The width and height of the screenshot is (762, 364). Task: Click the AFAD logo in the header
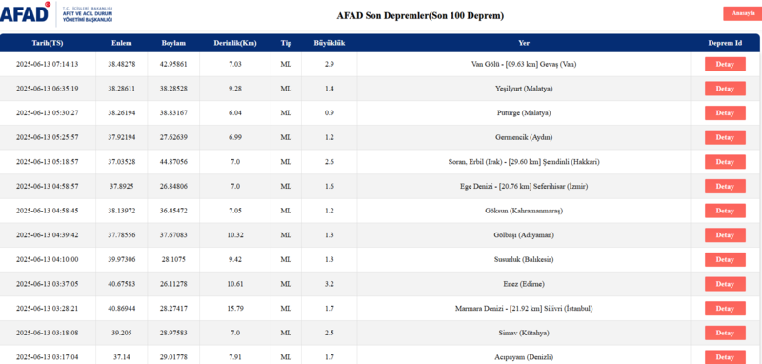click(x=56, y=13)
